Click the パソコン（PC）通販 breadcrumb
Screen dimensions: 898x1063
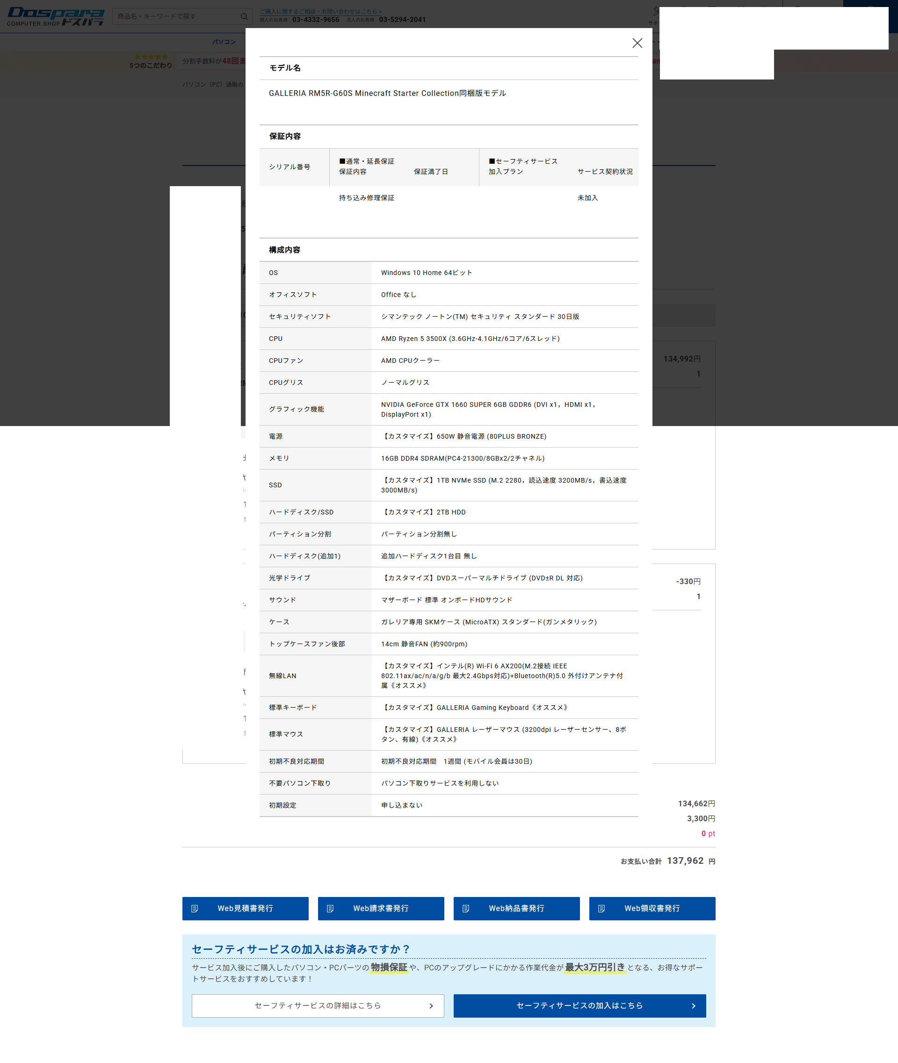click(x=213, y=85)
